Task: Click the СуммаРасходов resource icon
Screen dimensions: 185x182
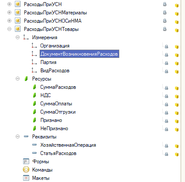Action: tap(34, 87)
